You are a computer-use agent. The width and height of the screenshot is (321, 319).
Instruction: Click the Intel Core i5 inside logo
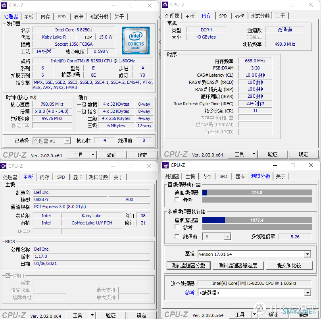point(136,41)
